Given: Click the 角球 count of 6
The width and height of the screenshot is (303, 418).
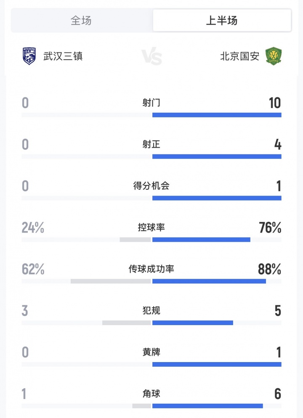Looking at the screenshot, I should [277, 394].
